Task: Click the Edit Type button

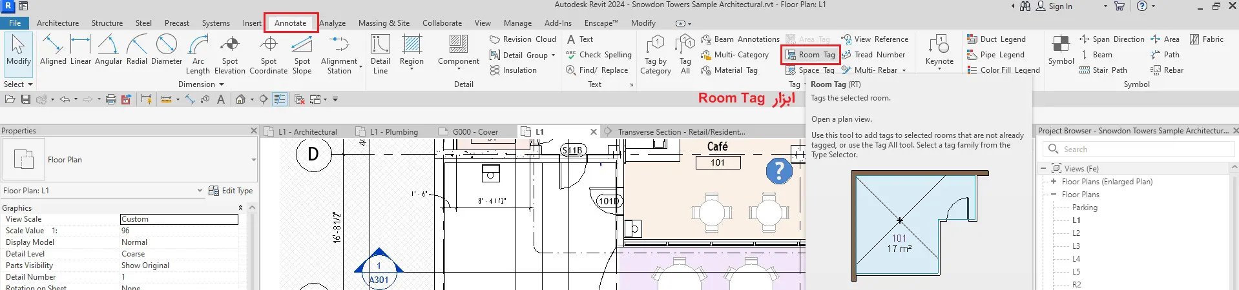Action: point(231,191)
